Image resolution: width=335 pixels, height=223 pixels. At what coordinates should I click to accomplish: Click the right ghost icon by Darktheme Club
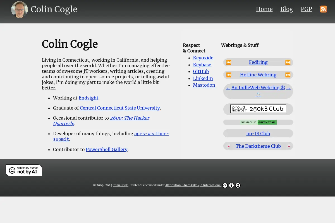[x=289, y=146]
